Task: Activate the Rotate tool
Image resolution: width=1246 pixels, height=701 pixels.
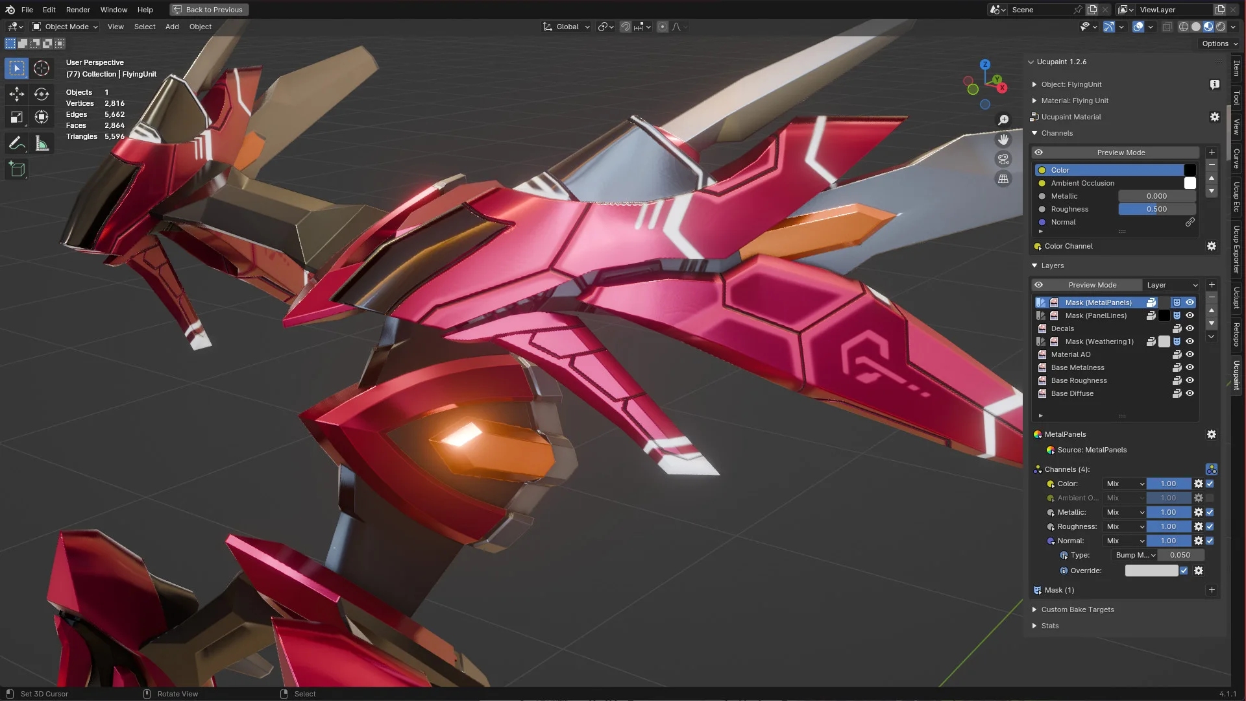Action: coord(42,94)
